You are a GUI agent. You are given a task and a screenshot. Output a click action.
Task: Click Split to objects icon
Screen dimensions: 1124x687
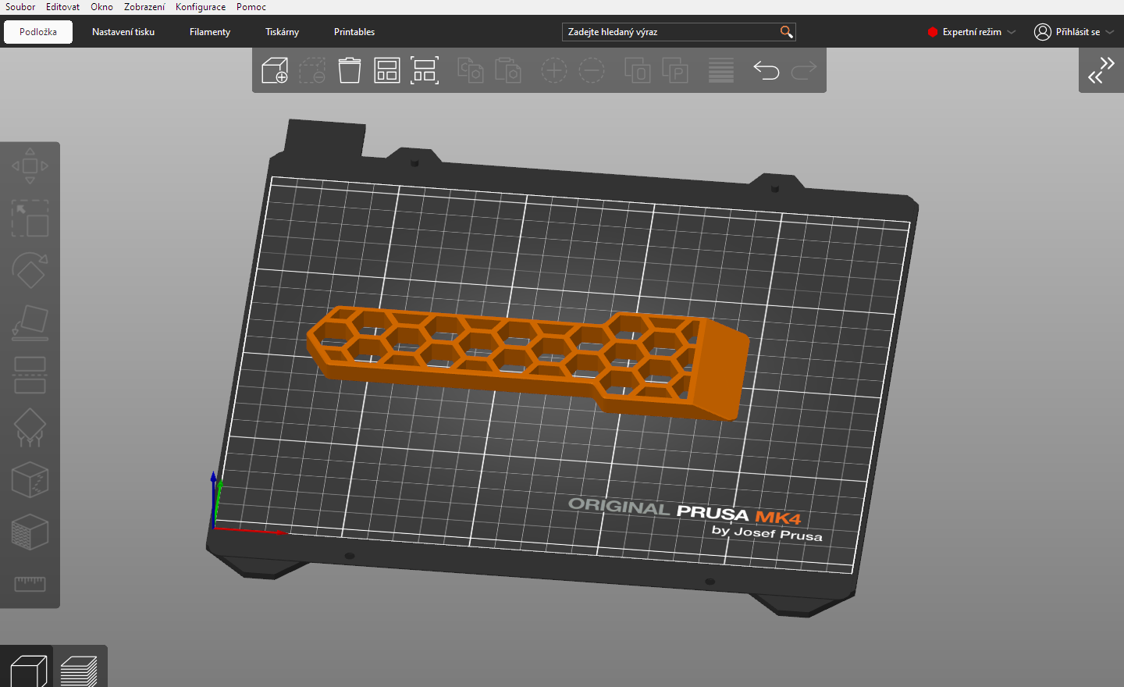(x=638, y=70)
